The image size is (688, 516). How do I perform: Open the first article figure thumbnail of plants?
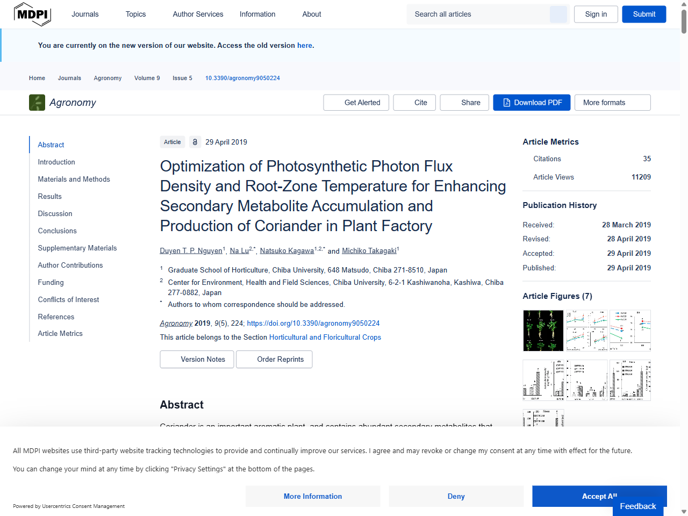pos(543,331)
